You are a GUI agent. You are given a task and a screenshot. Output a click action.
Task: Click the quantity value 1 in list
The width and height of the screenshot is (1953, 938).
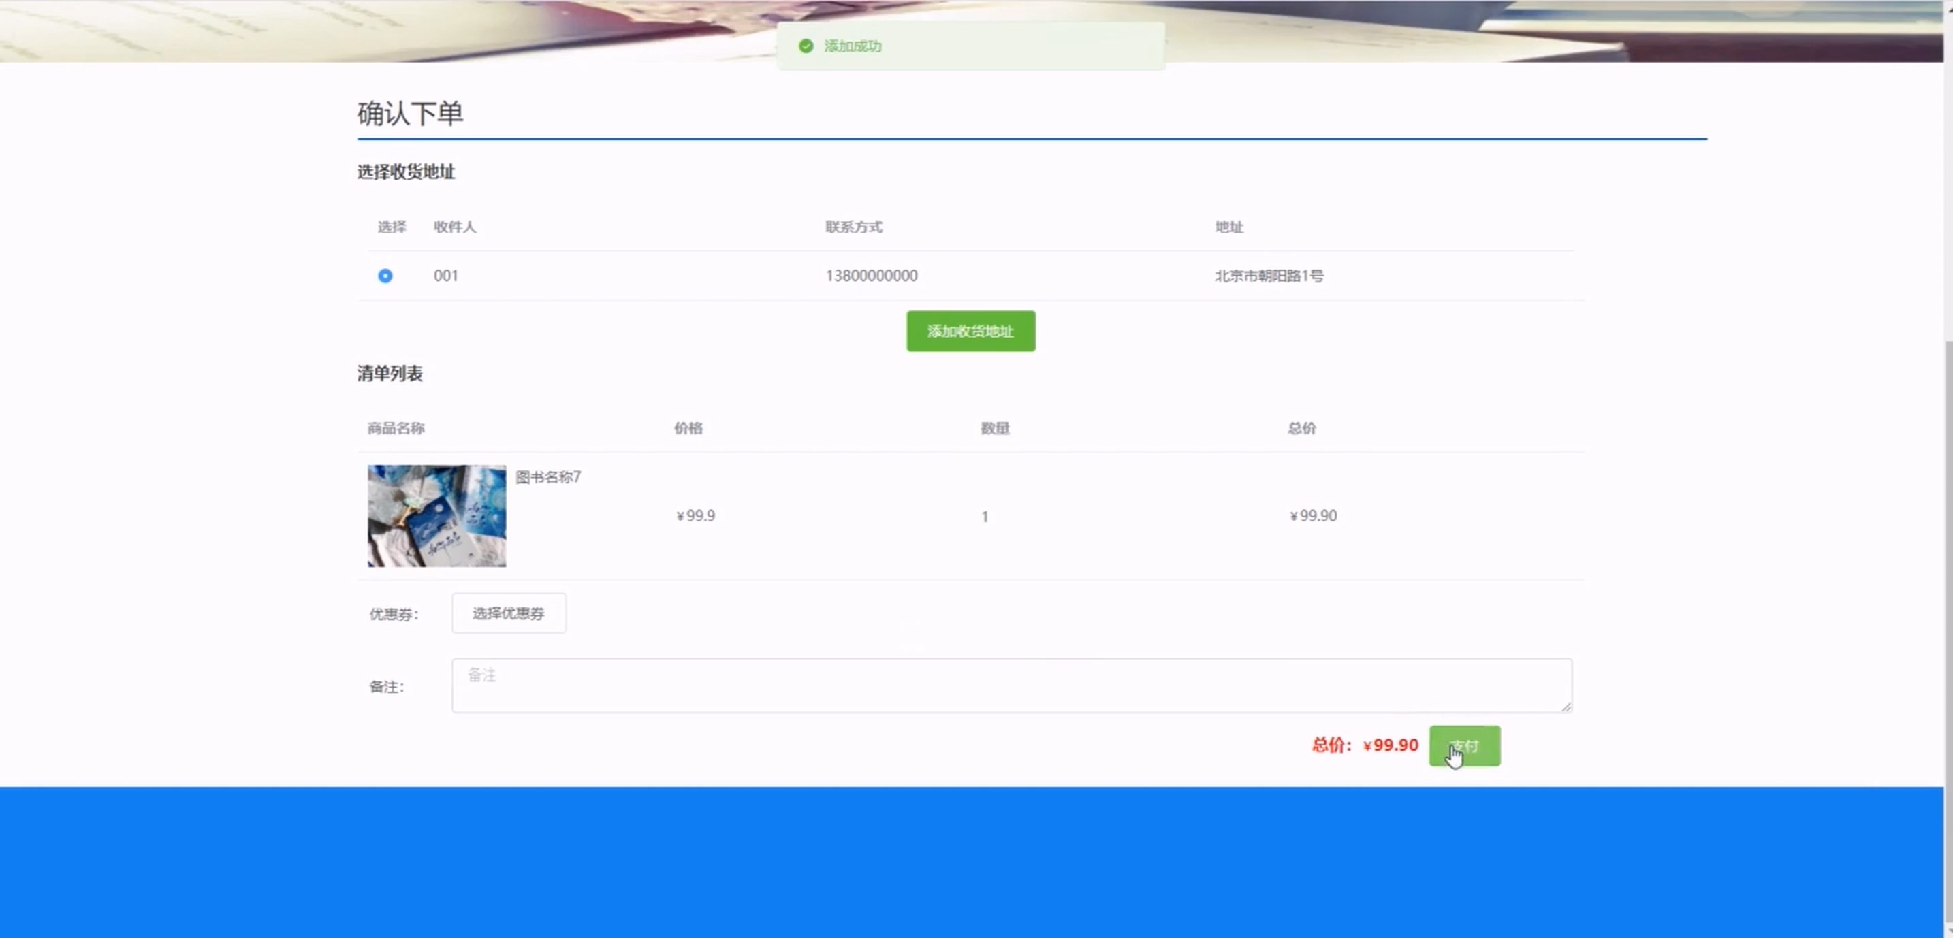[984, 517]
